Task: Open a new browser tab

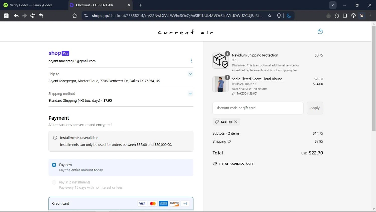Action: point(140,5)
